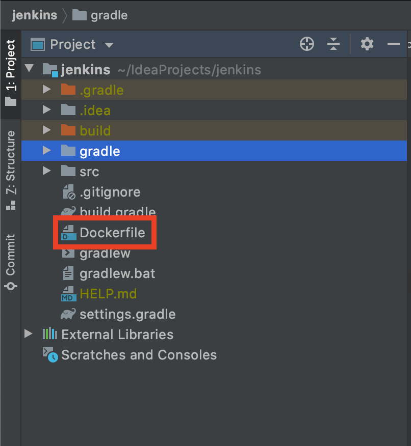Collapse the jenkins root project node

(x=30, y=68)
